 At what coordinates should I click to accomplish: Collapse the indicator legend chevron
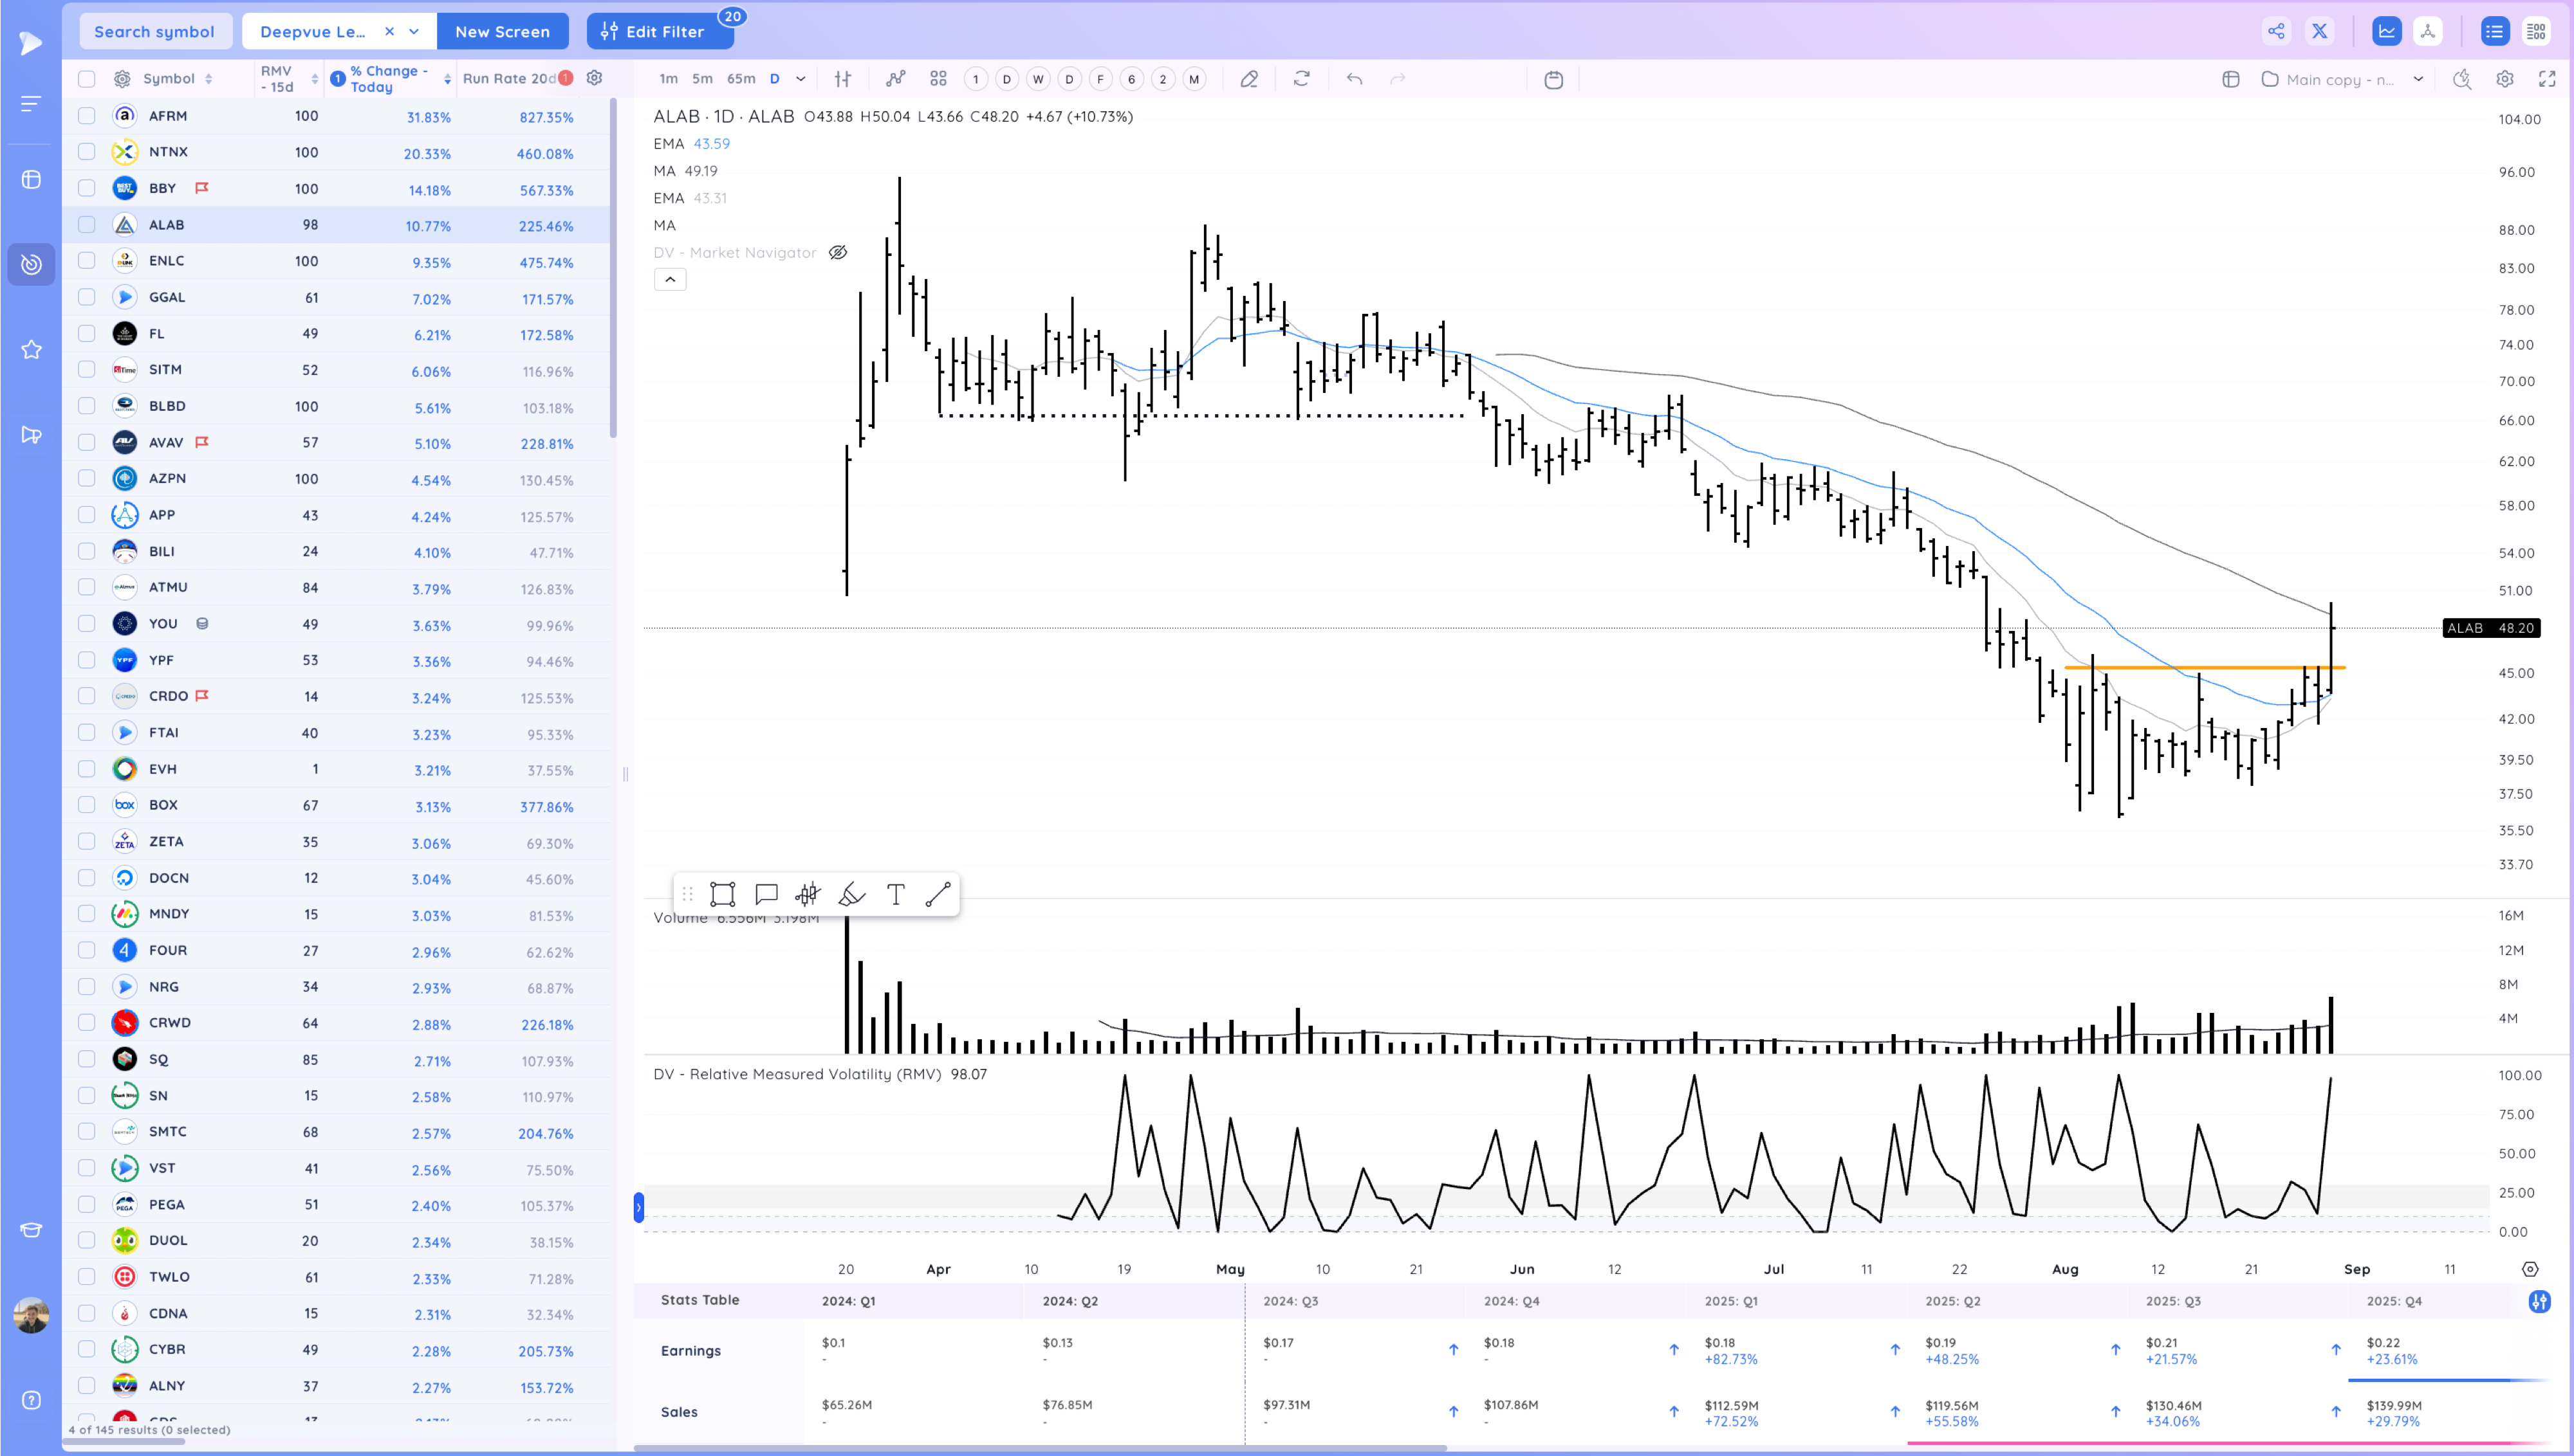click(x=671, y=280)
